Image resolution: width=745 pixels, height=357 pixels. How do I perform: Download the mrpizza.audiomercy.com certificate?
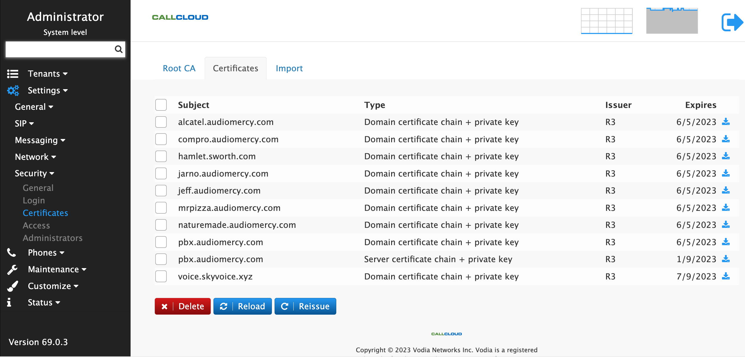[726, 208]
